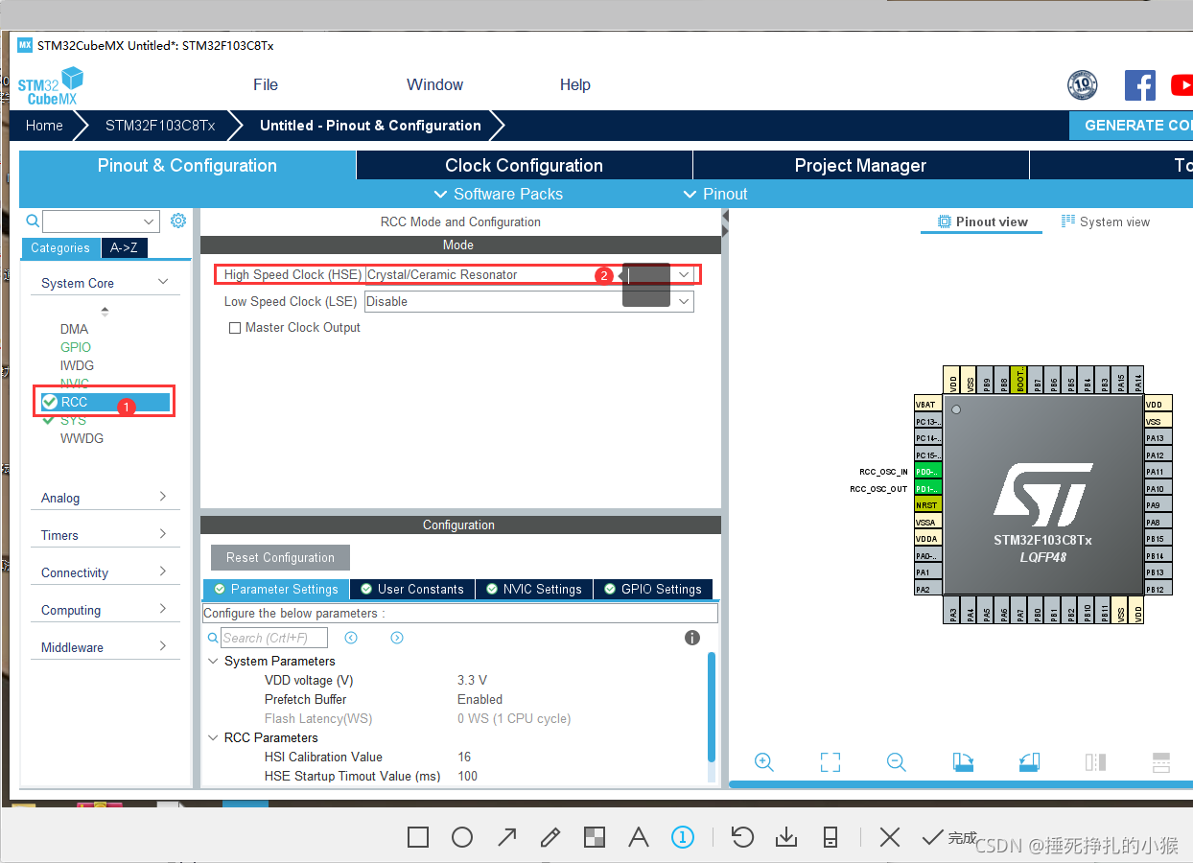Rotate the chip counter-clockwise
Image resolution: width=1193 pixels, height=863 pixels.
tap(1029, 762)
